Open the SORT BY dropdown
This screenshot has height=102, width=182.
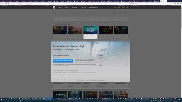pos(124,13)
